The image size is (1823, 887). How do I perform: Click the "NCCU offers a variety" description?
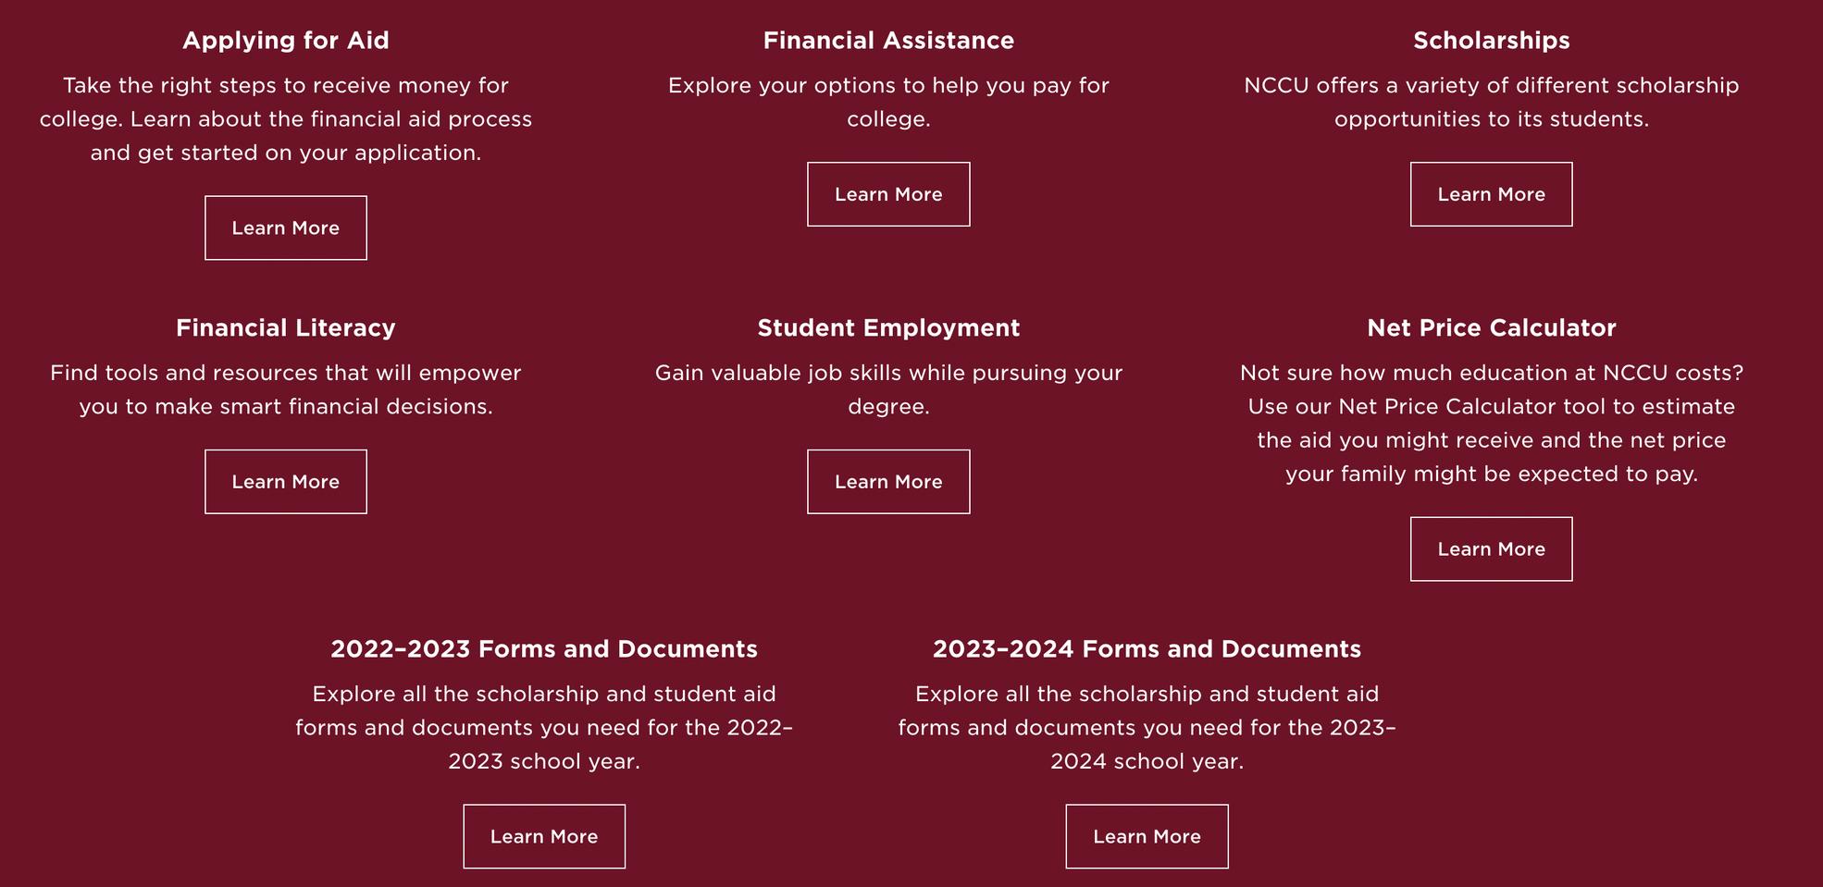coord(1491,102)
